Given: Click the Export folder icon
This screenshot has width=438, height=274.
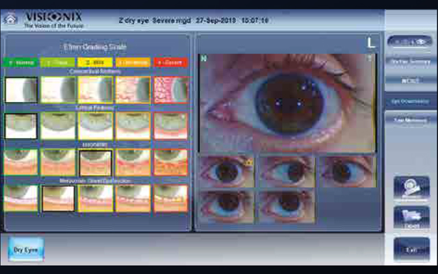Looking at the screenshot, I should click(411, 219).
